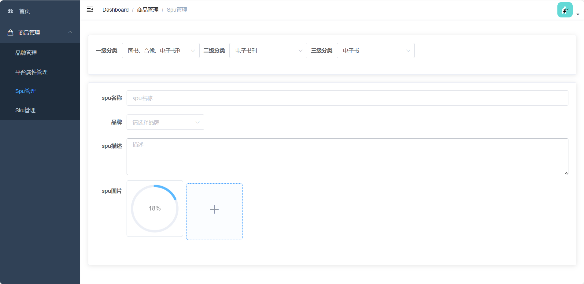
Task: Click the dropdown arrow inside 品牌 selector
Action: (x=197, y=122)
